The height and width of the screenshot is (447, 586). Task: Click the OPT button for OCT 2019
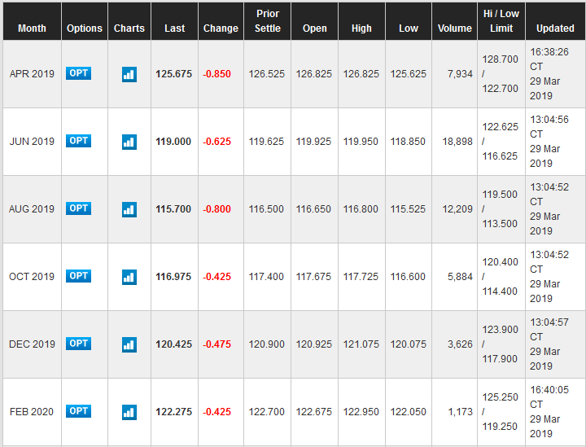[x=78, y=276]
